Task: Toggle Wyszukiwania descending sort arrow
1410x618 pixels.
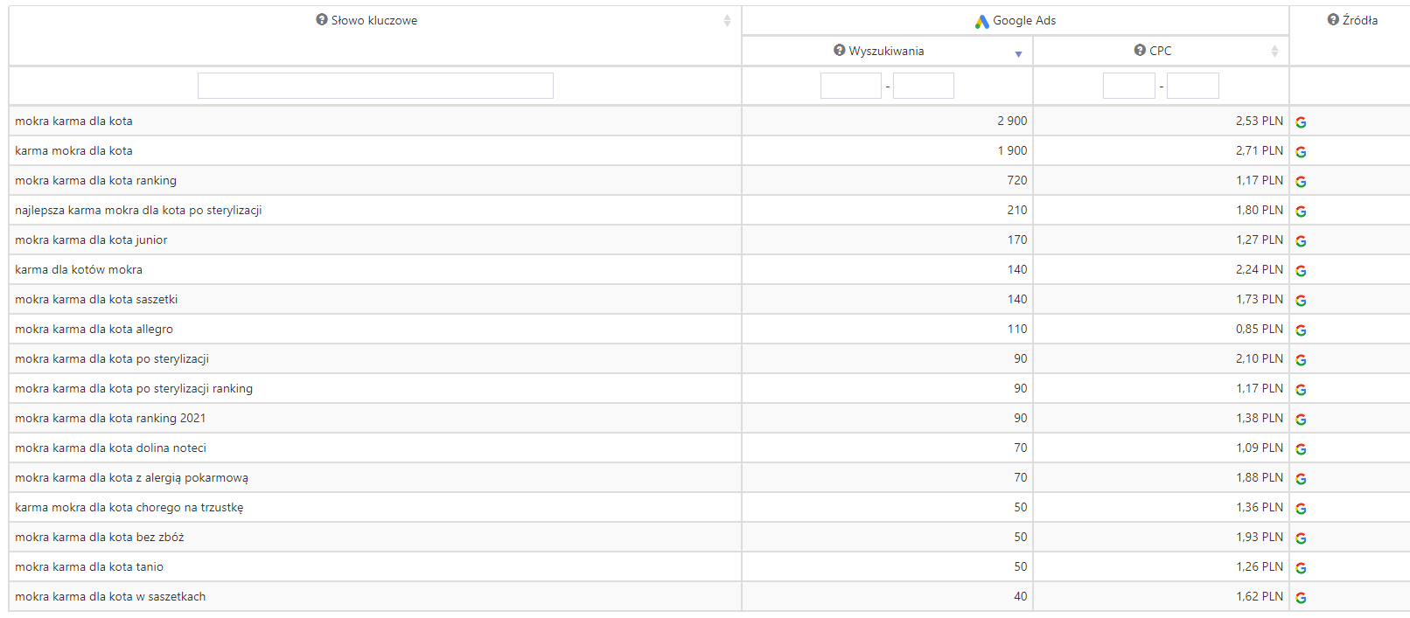Action: 1018,54
